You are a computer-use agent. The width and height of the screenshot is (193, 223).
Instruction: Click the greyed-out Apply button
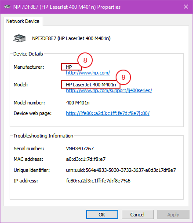(x=173, y=215)
